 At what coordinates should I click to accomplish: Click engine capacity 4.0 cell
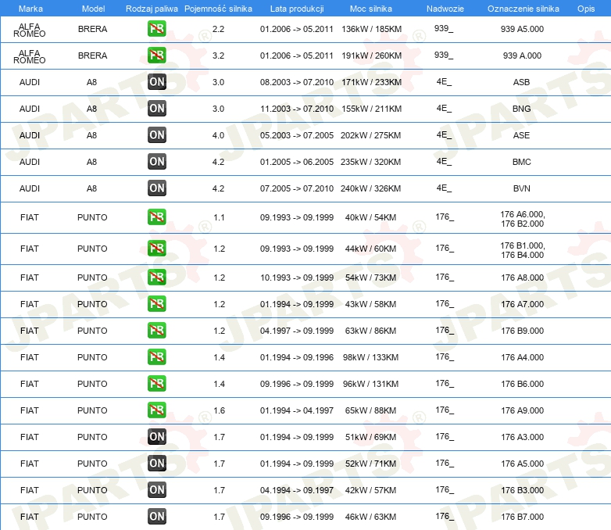click(218, 135)
